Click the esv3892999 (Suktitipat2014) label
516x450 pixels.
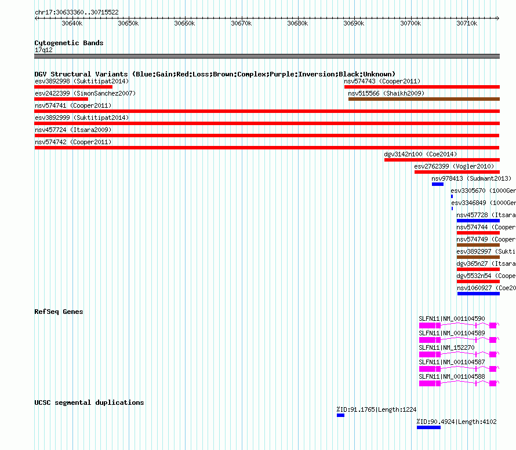82,118
